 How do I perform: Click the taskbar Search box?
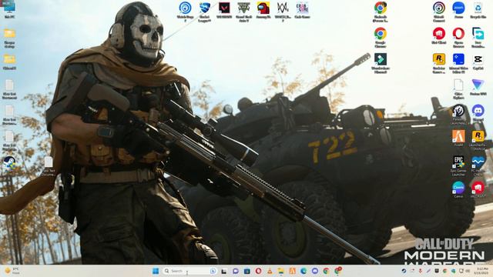point(189,271)
